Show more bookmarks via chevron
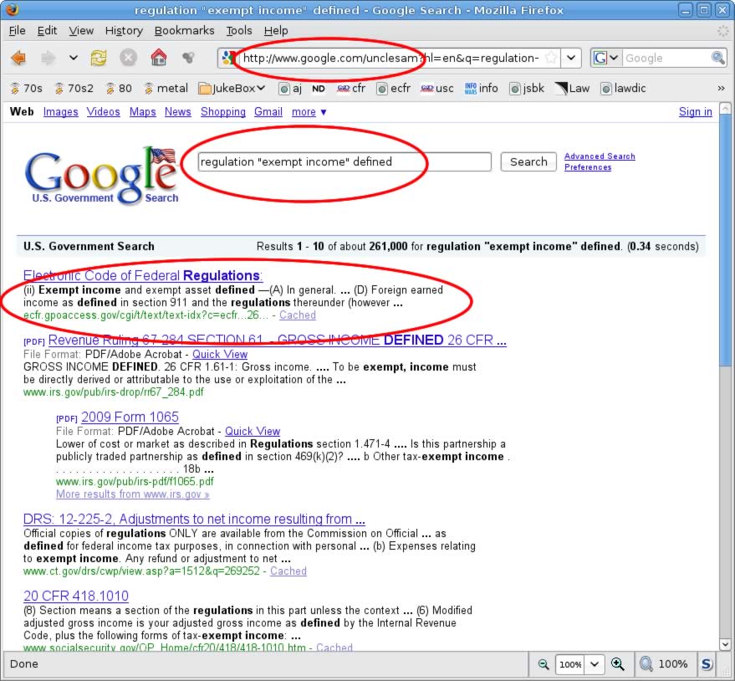Image resolution: width=735 pixels, height=681 pixels. point(721,88)
